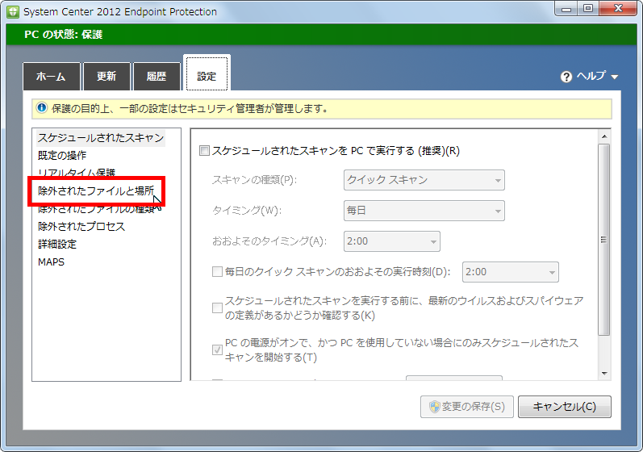Screen dimensions: 643x452
Task: Click the settings pane vertical scrollbar thumb
Action: click(x=604, y=240)
